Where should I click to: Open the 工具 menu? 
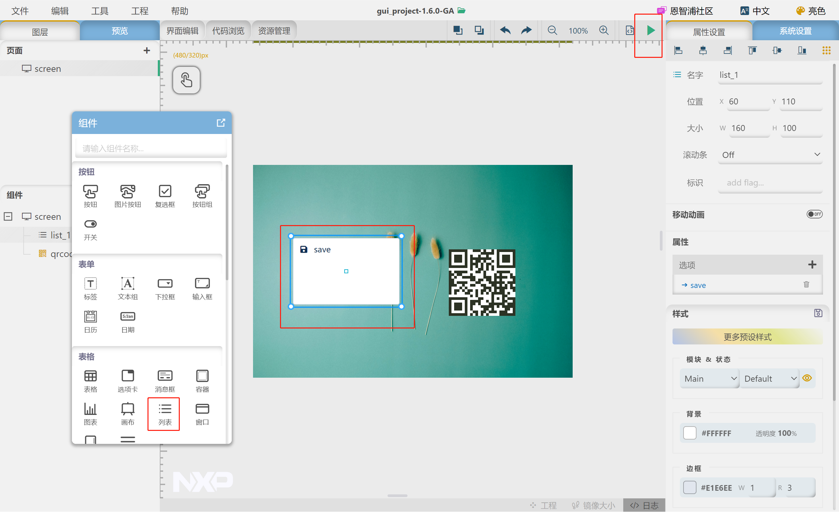click(x=100, y=11)
